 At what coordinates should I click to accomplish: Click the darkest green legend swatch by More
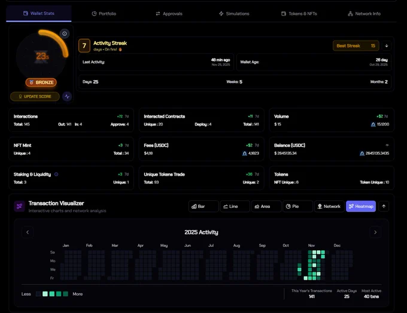click(65, 294)
